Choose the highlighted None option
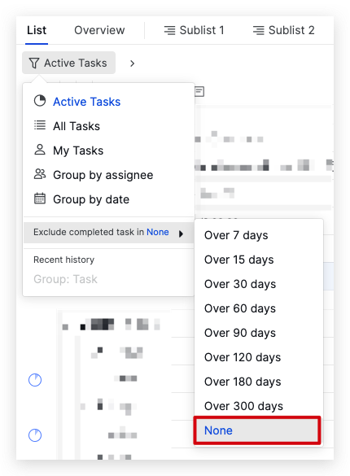The height and width of the screenshot is (476, 350). click(x=257, y=430)
